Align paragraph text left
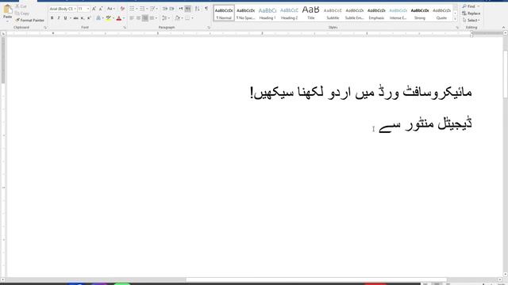508x285 pixels. (x=132, y=18)
